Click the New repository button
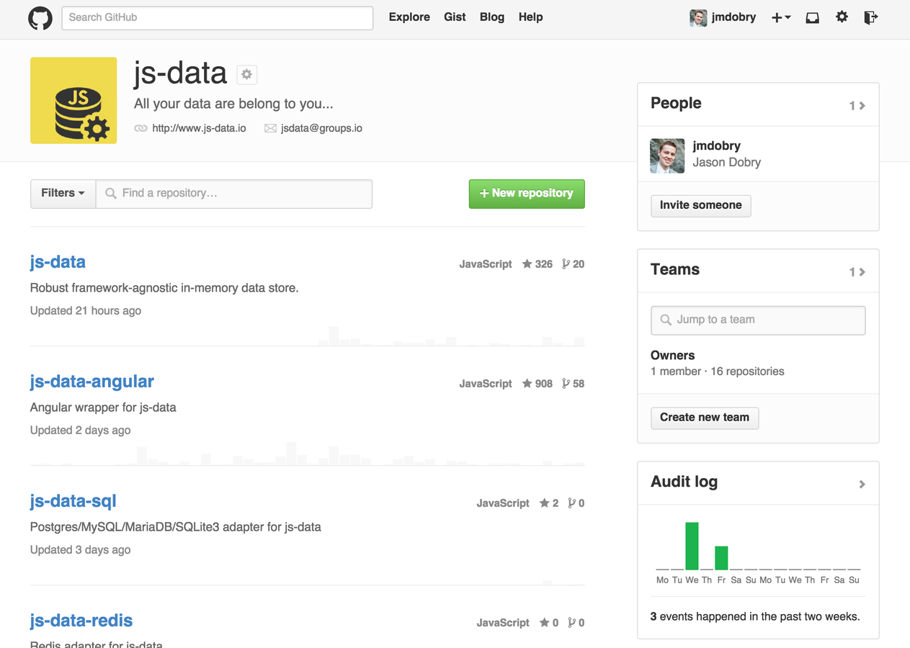The width and height of the screenshot is (910, 648). 527,194
